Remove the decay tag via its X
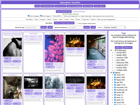140x105 pixels. [x=73, y=88]
